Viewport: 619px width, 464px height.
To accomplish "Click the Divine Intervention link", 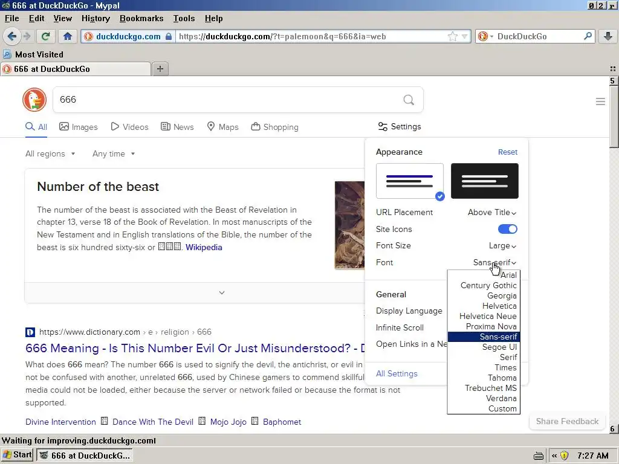I will pyautogui.click(x=60, y=422).
